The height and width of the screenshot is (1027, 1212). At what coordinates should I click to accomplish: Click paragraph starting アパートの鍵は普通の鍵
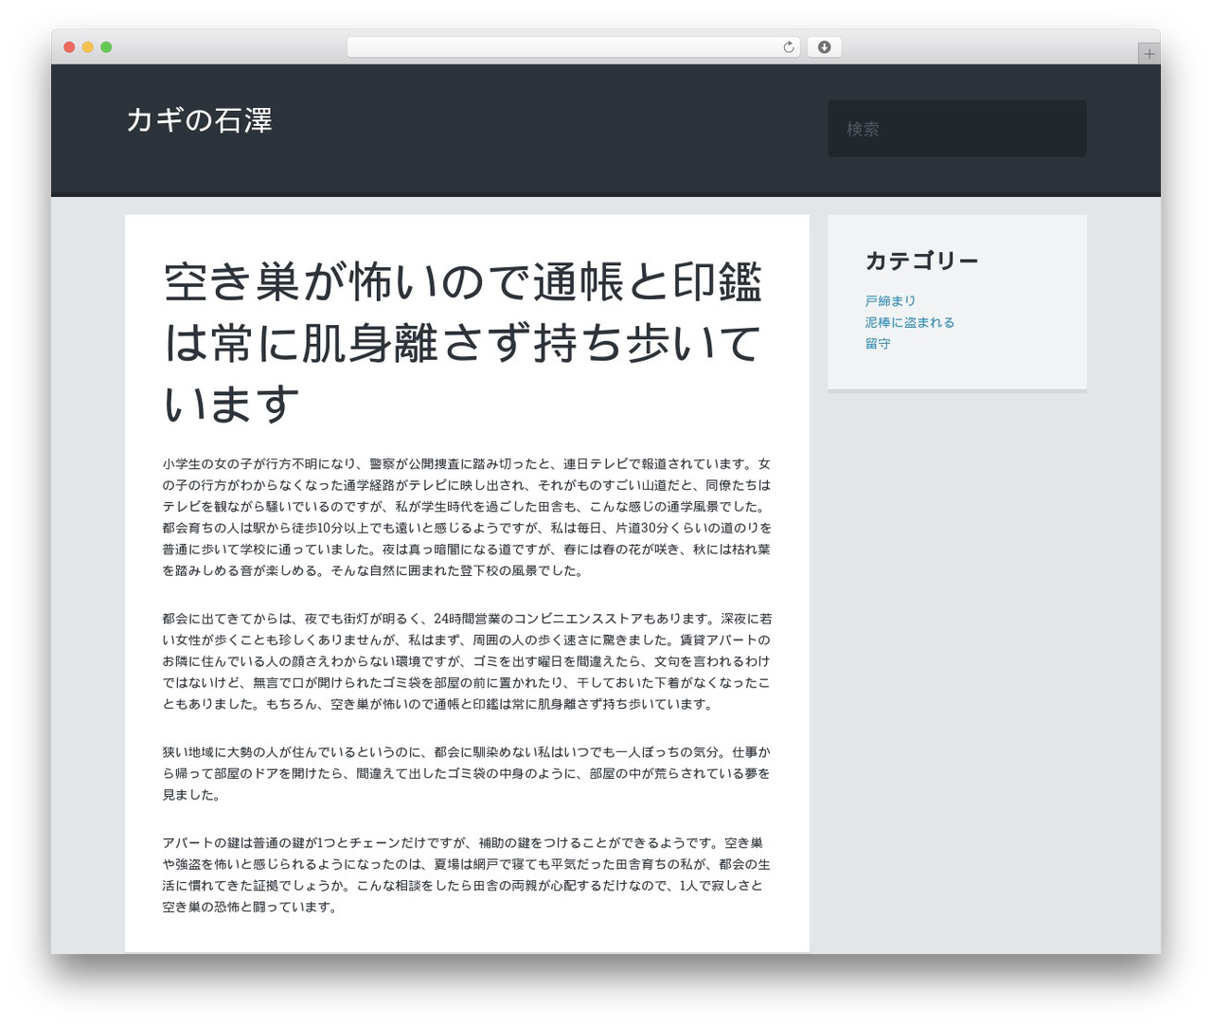[x=467, y=874]
